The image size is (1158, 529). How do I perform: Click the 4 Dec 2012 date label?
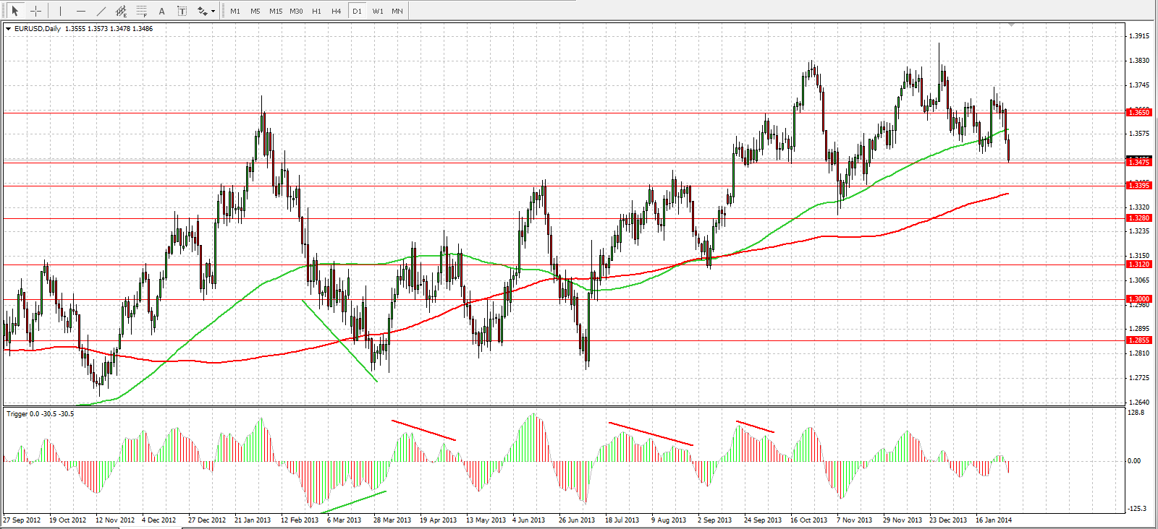click(x=159, y=520)
